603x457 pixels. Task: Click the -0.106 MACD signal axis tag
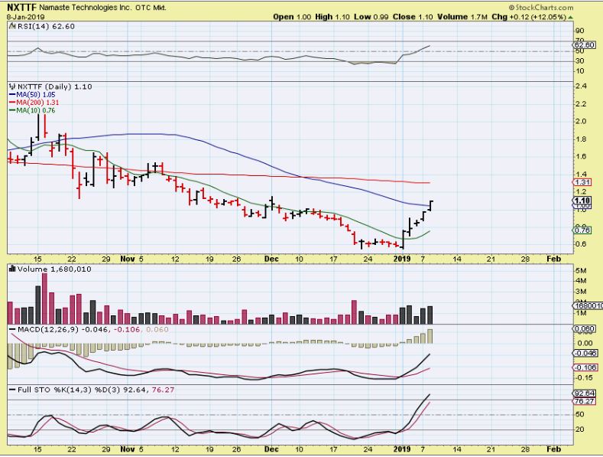585,367
